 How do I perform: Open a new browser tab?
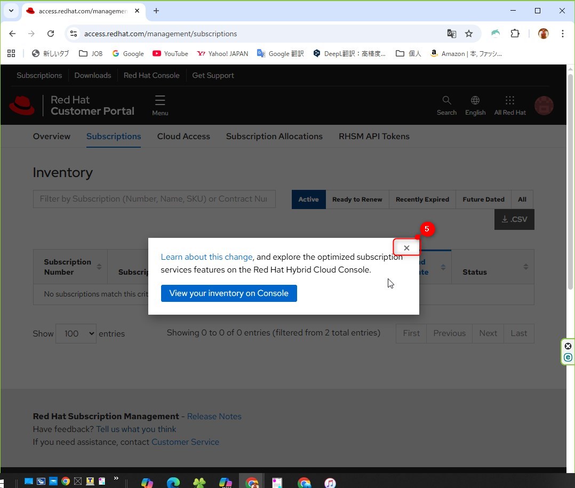coord(156,11)
